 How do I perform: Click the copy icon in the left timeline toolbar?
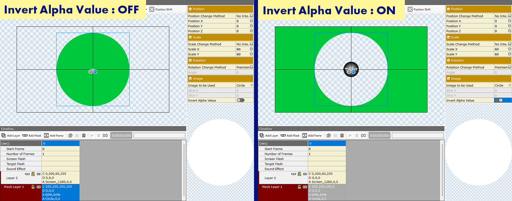(x=70, y=135)
